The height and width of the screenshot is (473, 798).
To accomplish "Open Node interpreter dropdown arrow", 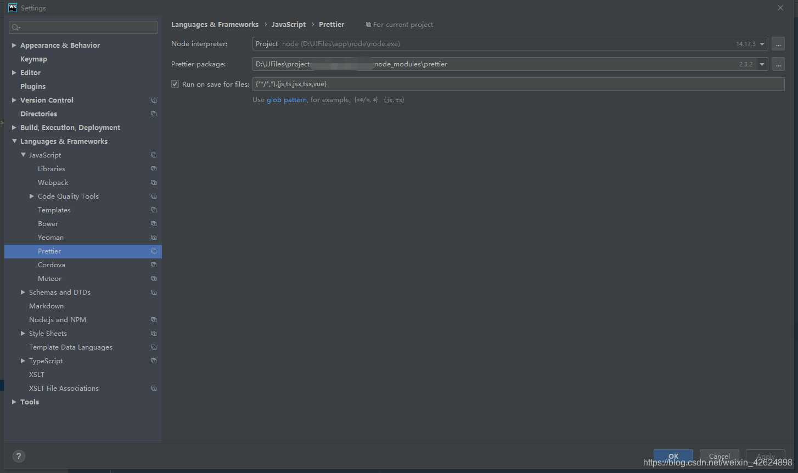I will [762, 44].
